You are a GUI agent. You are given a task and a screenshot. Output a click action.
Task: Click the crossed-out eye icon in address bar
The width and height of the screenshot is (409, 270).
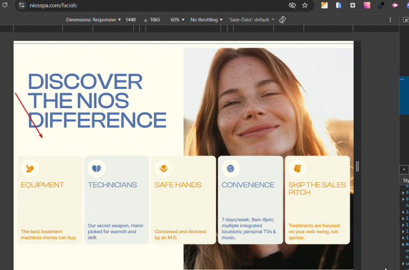pyautogui.click(x=292, y=5)
